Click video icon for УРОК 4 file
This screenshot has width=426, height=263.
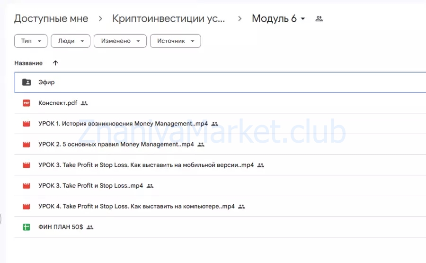click(x=27, y=207)
